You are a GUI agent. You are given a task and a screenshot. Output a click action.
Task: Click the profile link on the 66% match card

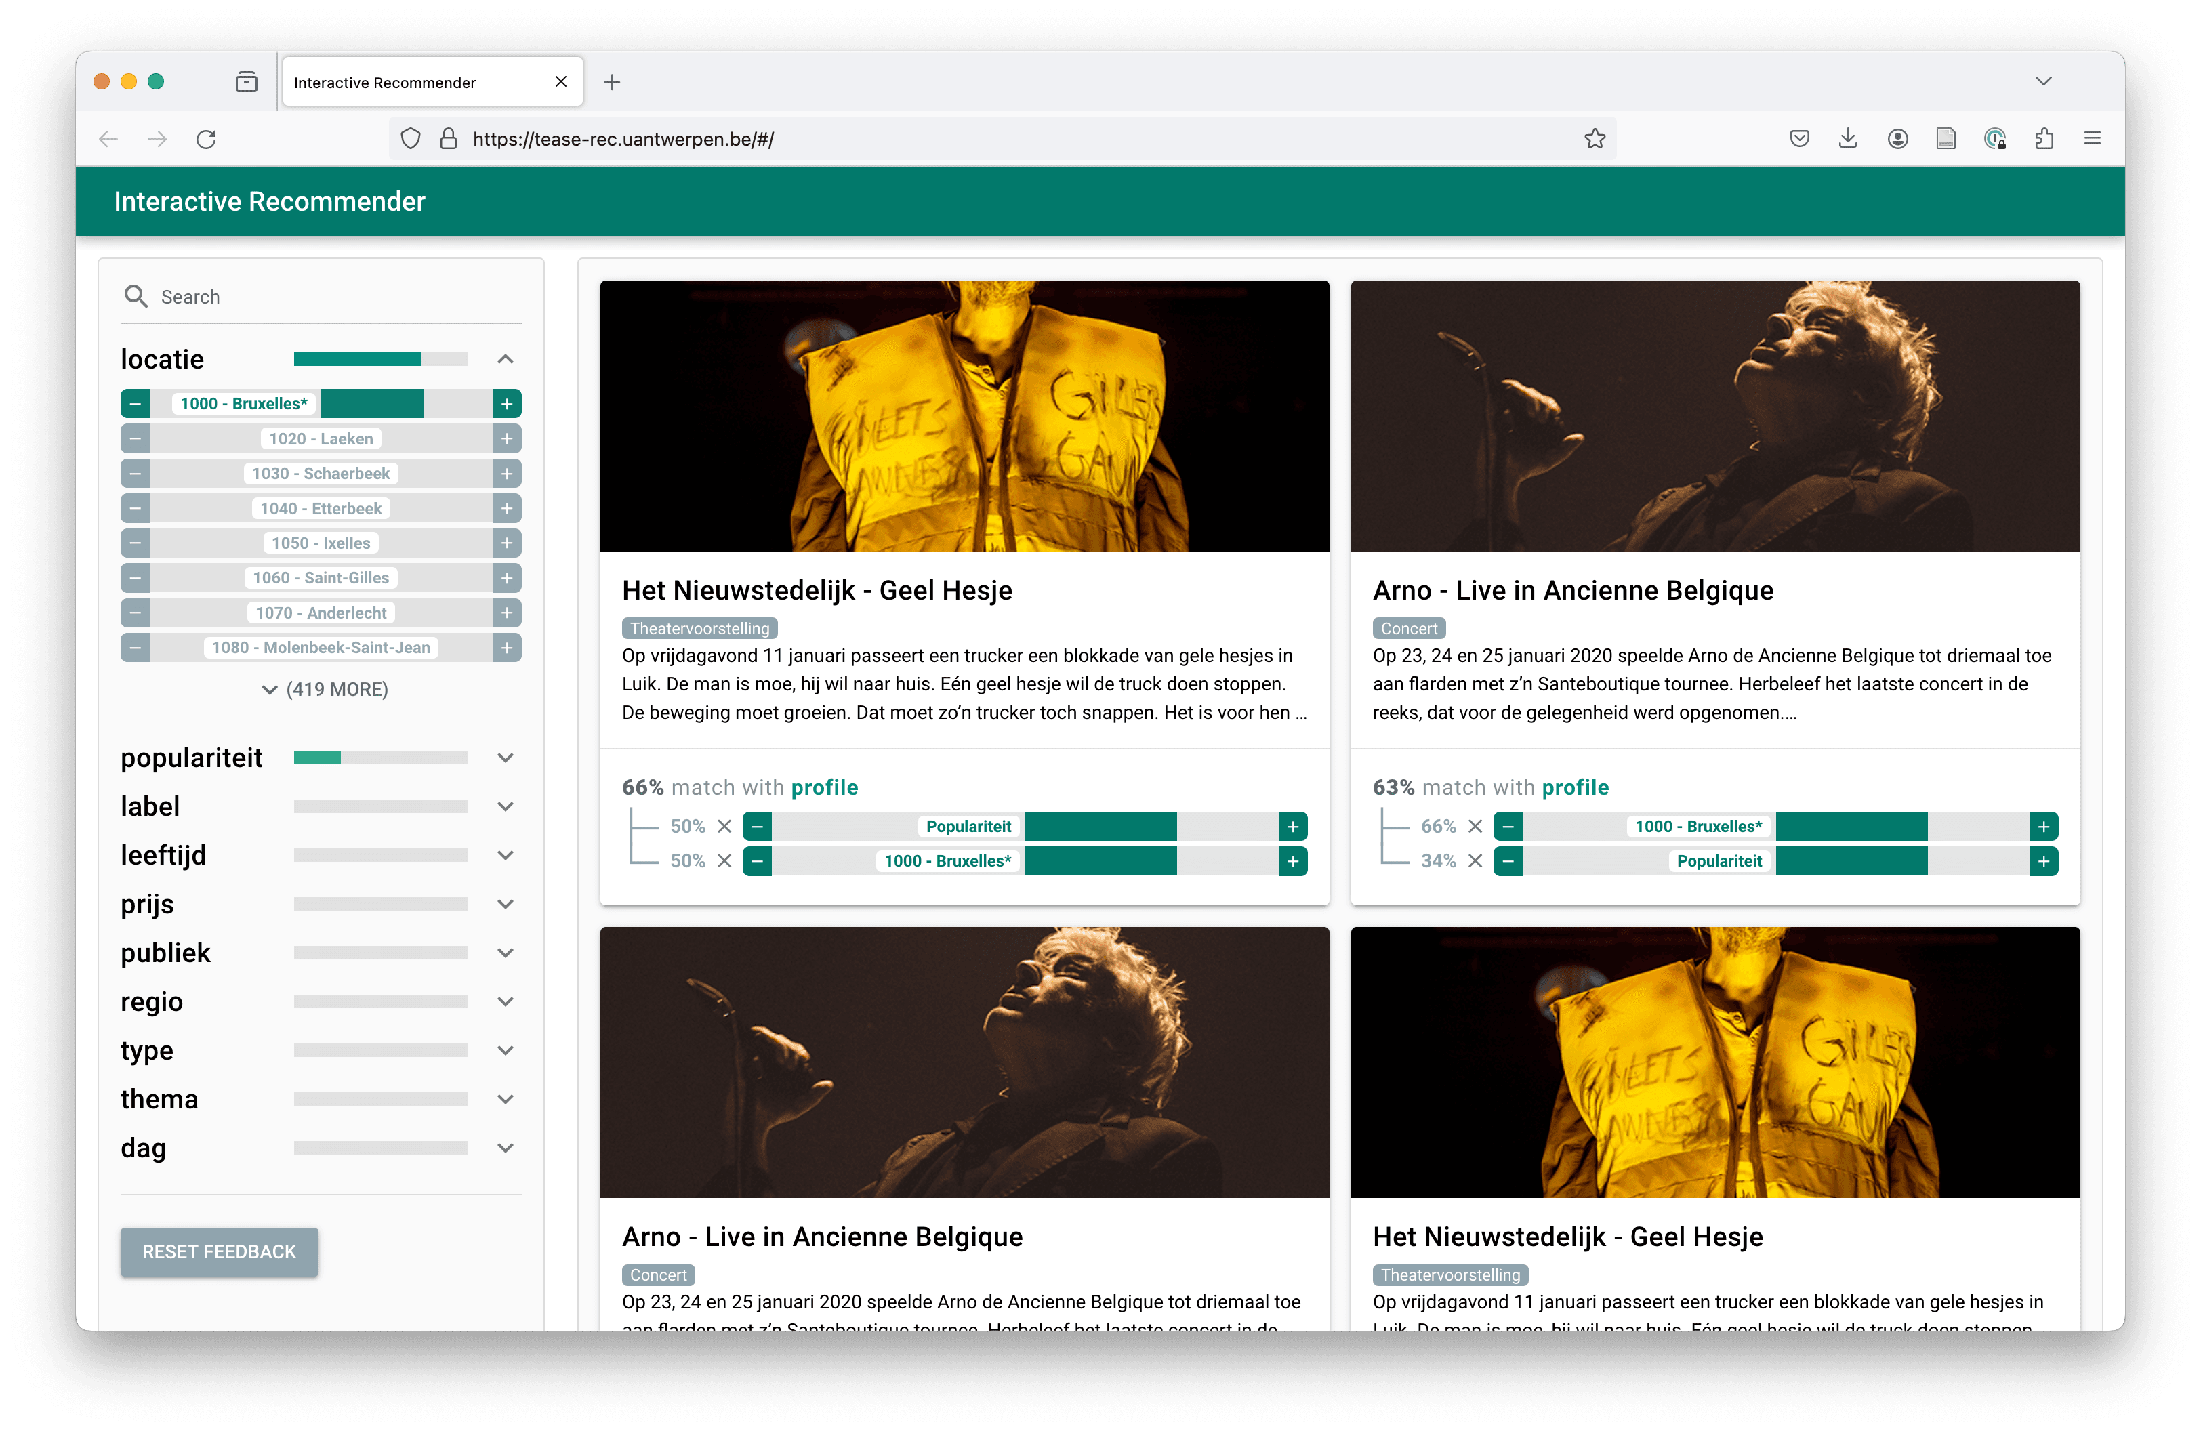[x=825, y=787]
